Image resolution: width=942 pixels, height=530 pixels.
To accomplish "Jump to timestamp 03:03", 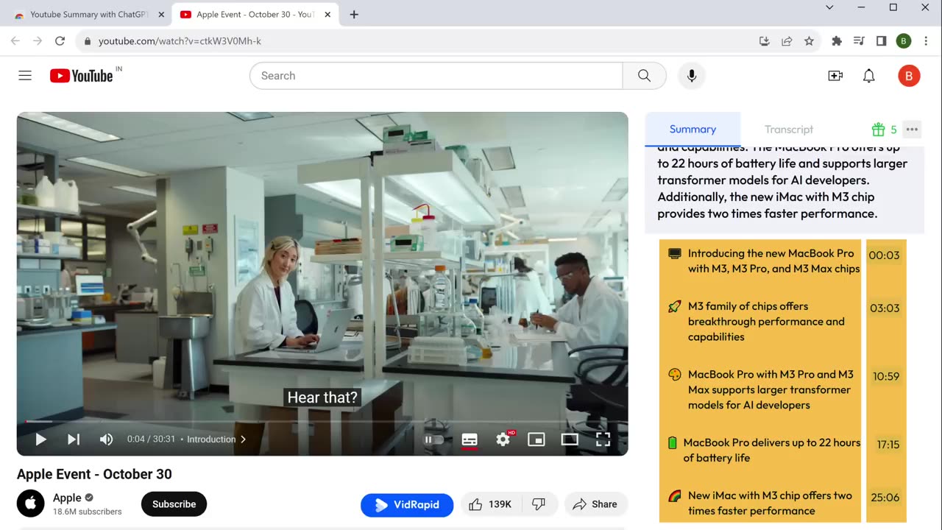I will 885,308.
